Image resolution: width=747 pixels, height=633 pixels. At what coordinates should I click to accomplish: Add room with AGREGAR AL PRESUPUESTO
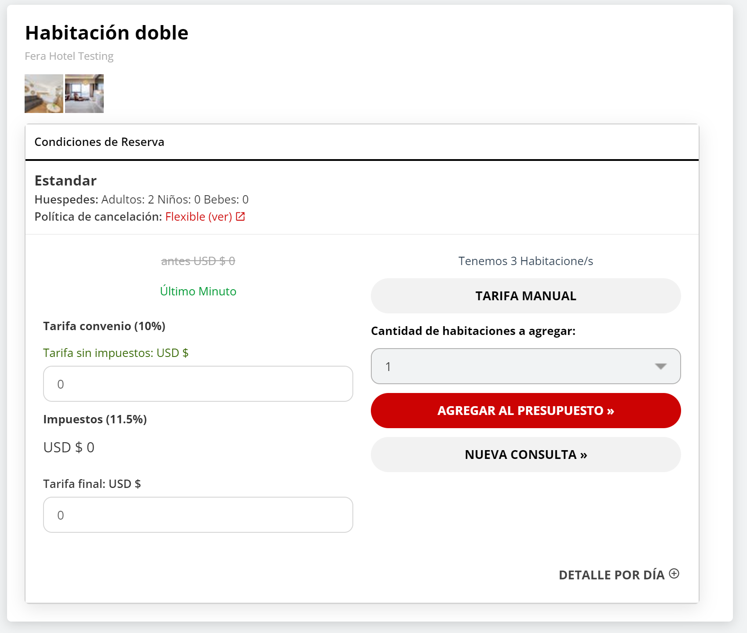click(526, 411)
